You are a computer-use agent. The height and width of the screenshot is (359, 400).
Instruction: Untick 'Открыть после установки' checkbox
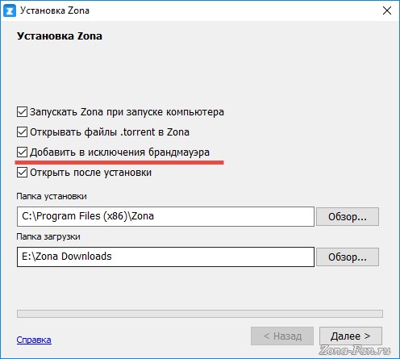[22, 173]
